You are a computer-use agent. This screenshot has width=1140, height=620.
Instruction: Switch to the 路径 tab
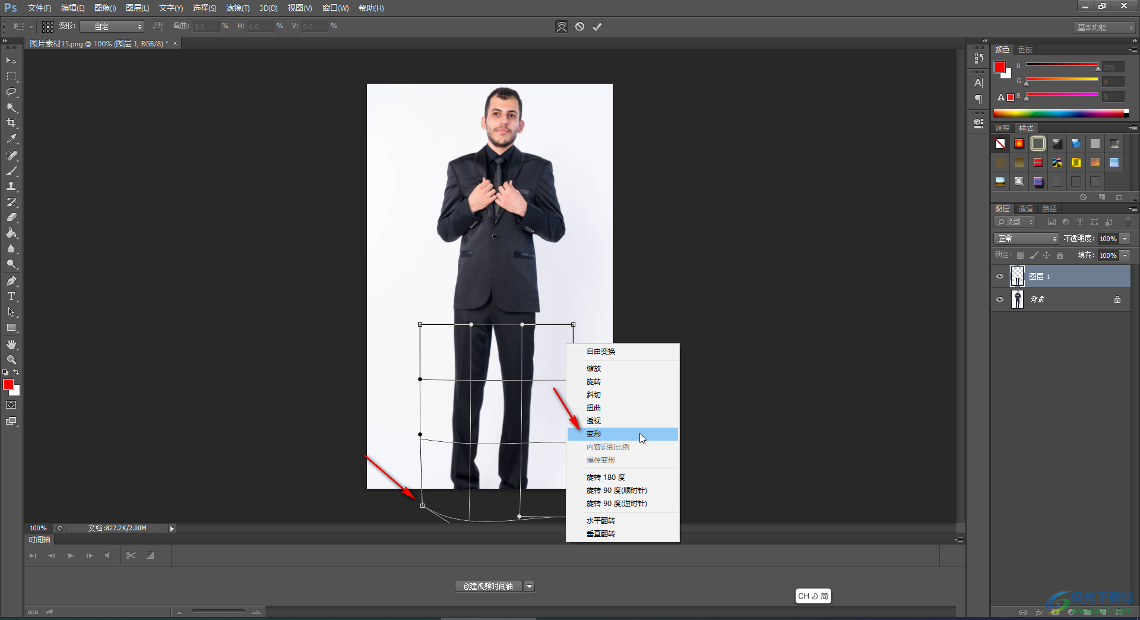click(1049, 209)
